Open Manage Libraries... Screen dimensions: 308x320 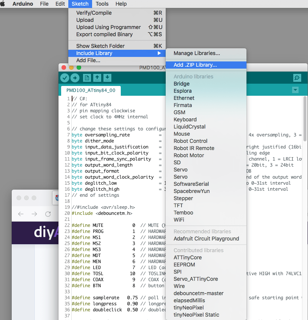tap(206, 53)
